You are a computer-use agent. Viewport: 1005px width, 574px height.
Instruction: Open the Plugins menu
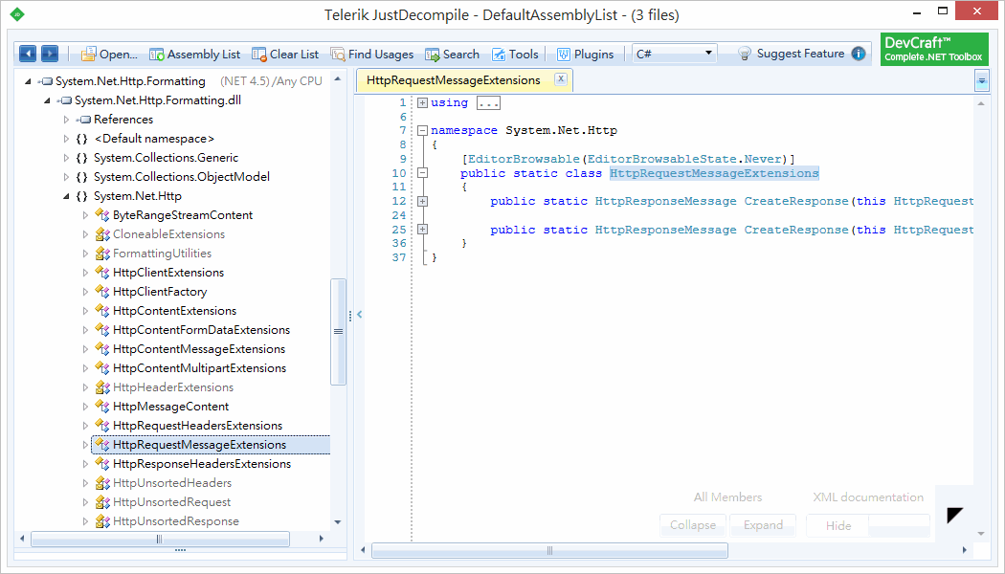click(585, 55)
